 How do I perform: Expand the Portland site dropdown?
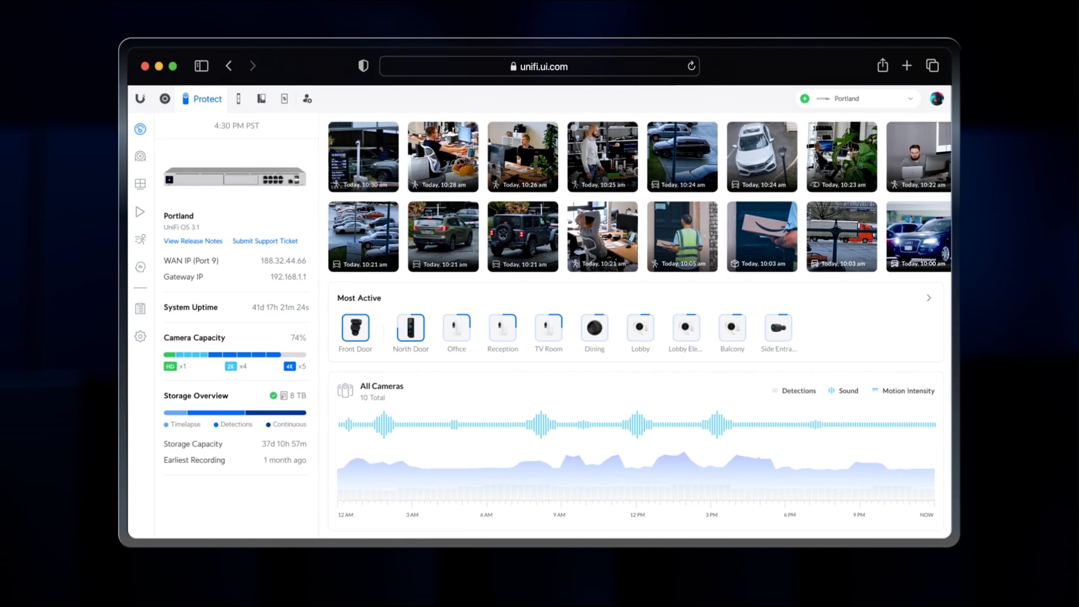[x=858, y=99]
